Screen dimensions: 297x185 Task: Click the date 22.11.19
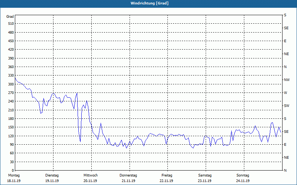(x=166, y=181)
